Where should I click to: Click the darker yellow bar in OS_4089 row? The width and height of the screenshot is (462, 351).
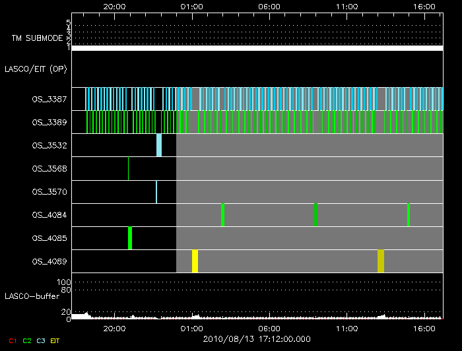point(381,261)
